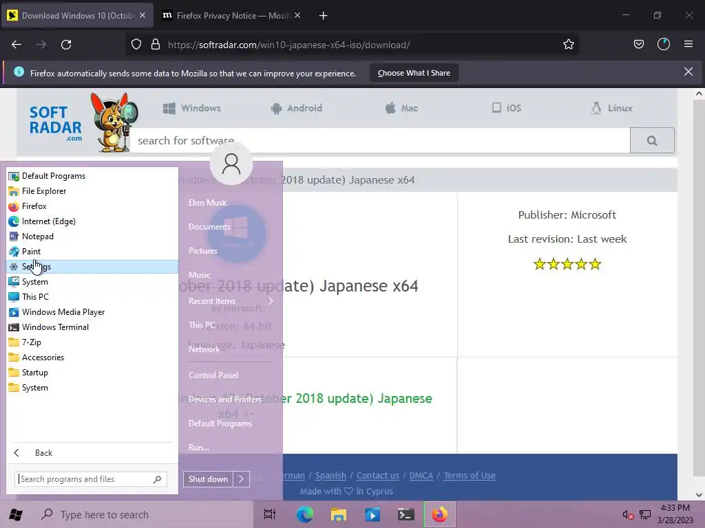This screenshot has width=705, height=528.
Task: Open the network tray icon
Action: tap(645, 515)
